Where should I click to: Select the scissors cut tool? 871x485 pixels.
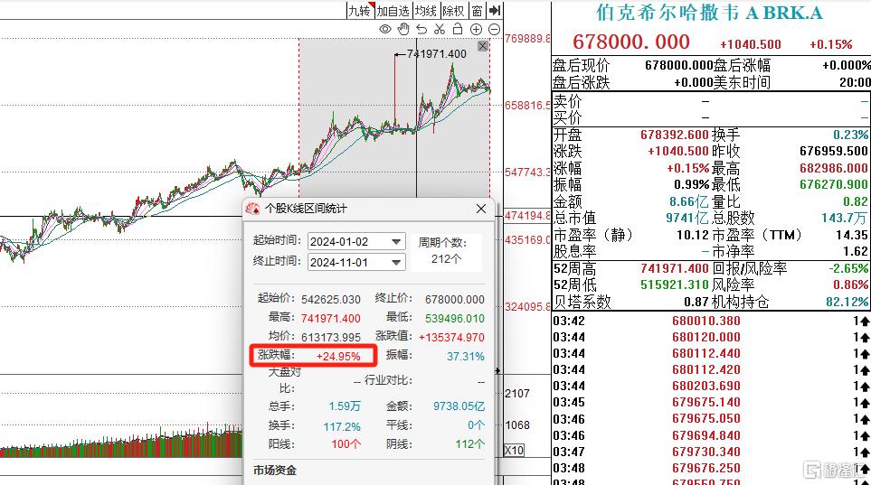point(440,30)
